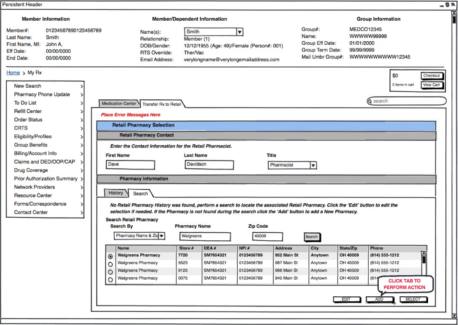
Task: Expand the Order Status arrow
Action: (x=82, y=120)
